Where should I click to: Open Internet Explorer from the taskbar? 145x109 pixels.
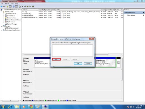point(10,107)
